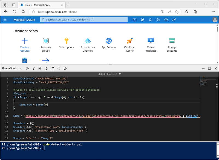Click the YOUR_PREDITION_KEY string
The height and width of the screenshot is (160, 219).
(x=54, y=82)
